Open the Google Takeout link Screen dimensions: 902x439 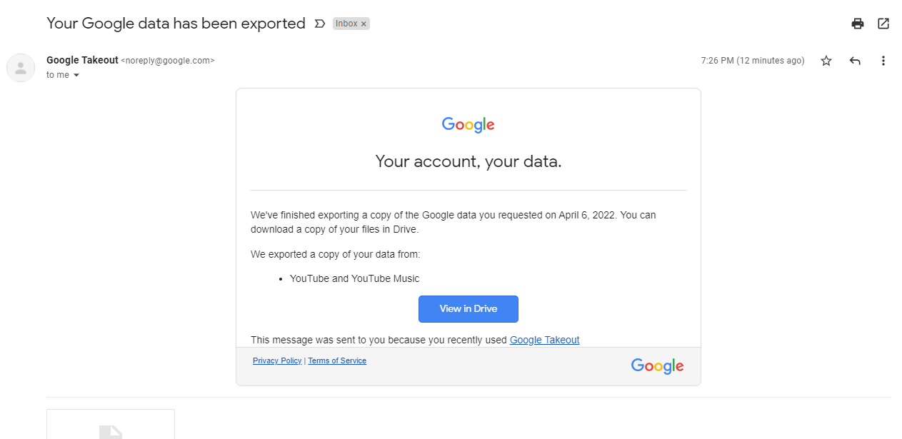click(544, 340)
